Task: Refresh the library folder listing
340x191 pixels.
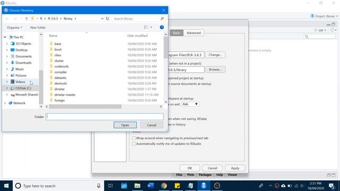Action: [x=107, y=19]
